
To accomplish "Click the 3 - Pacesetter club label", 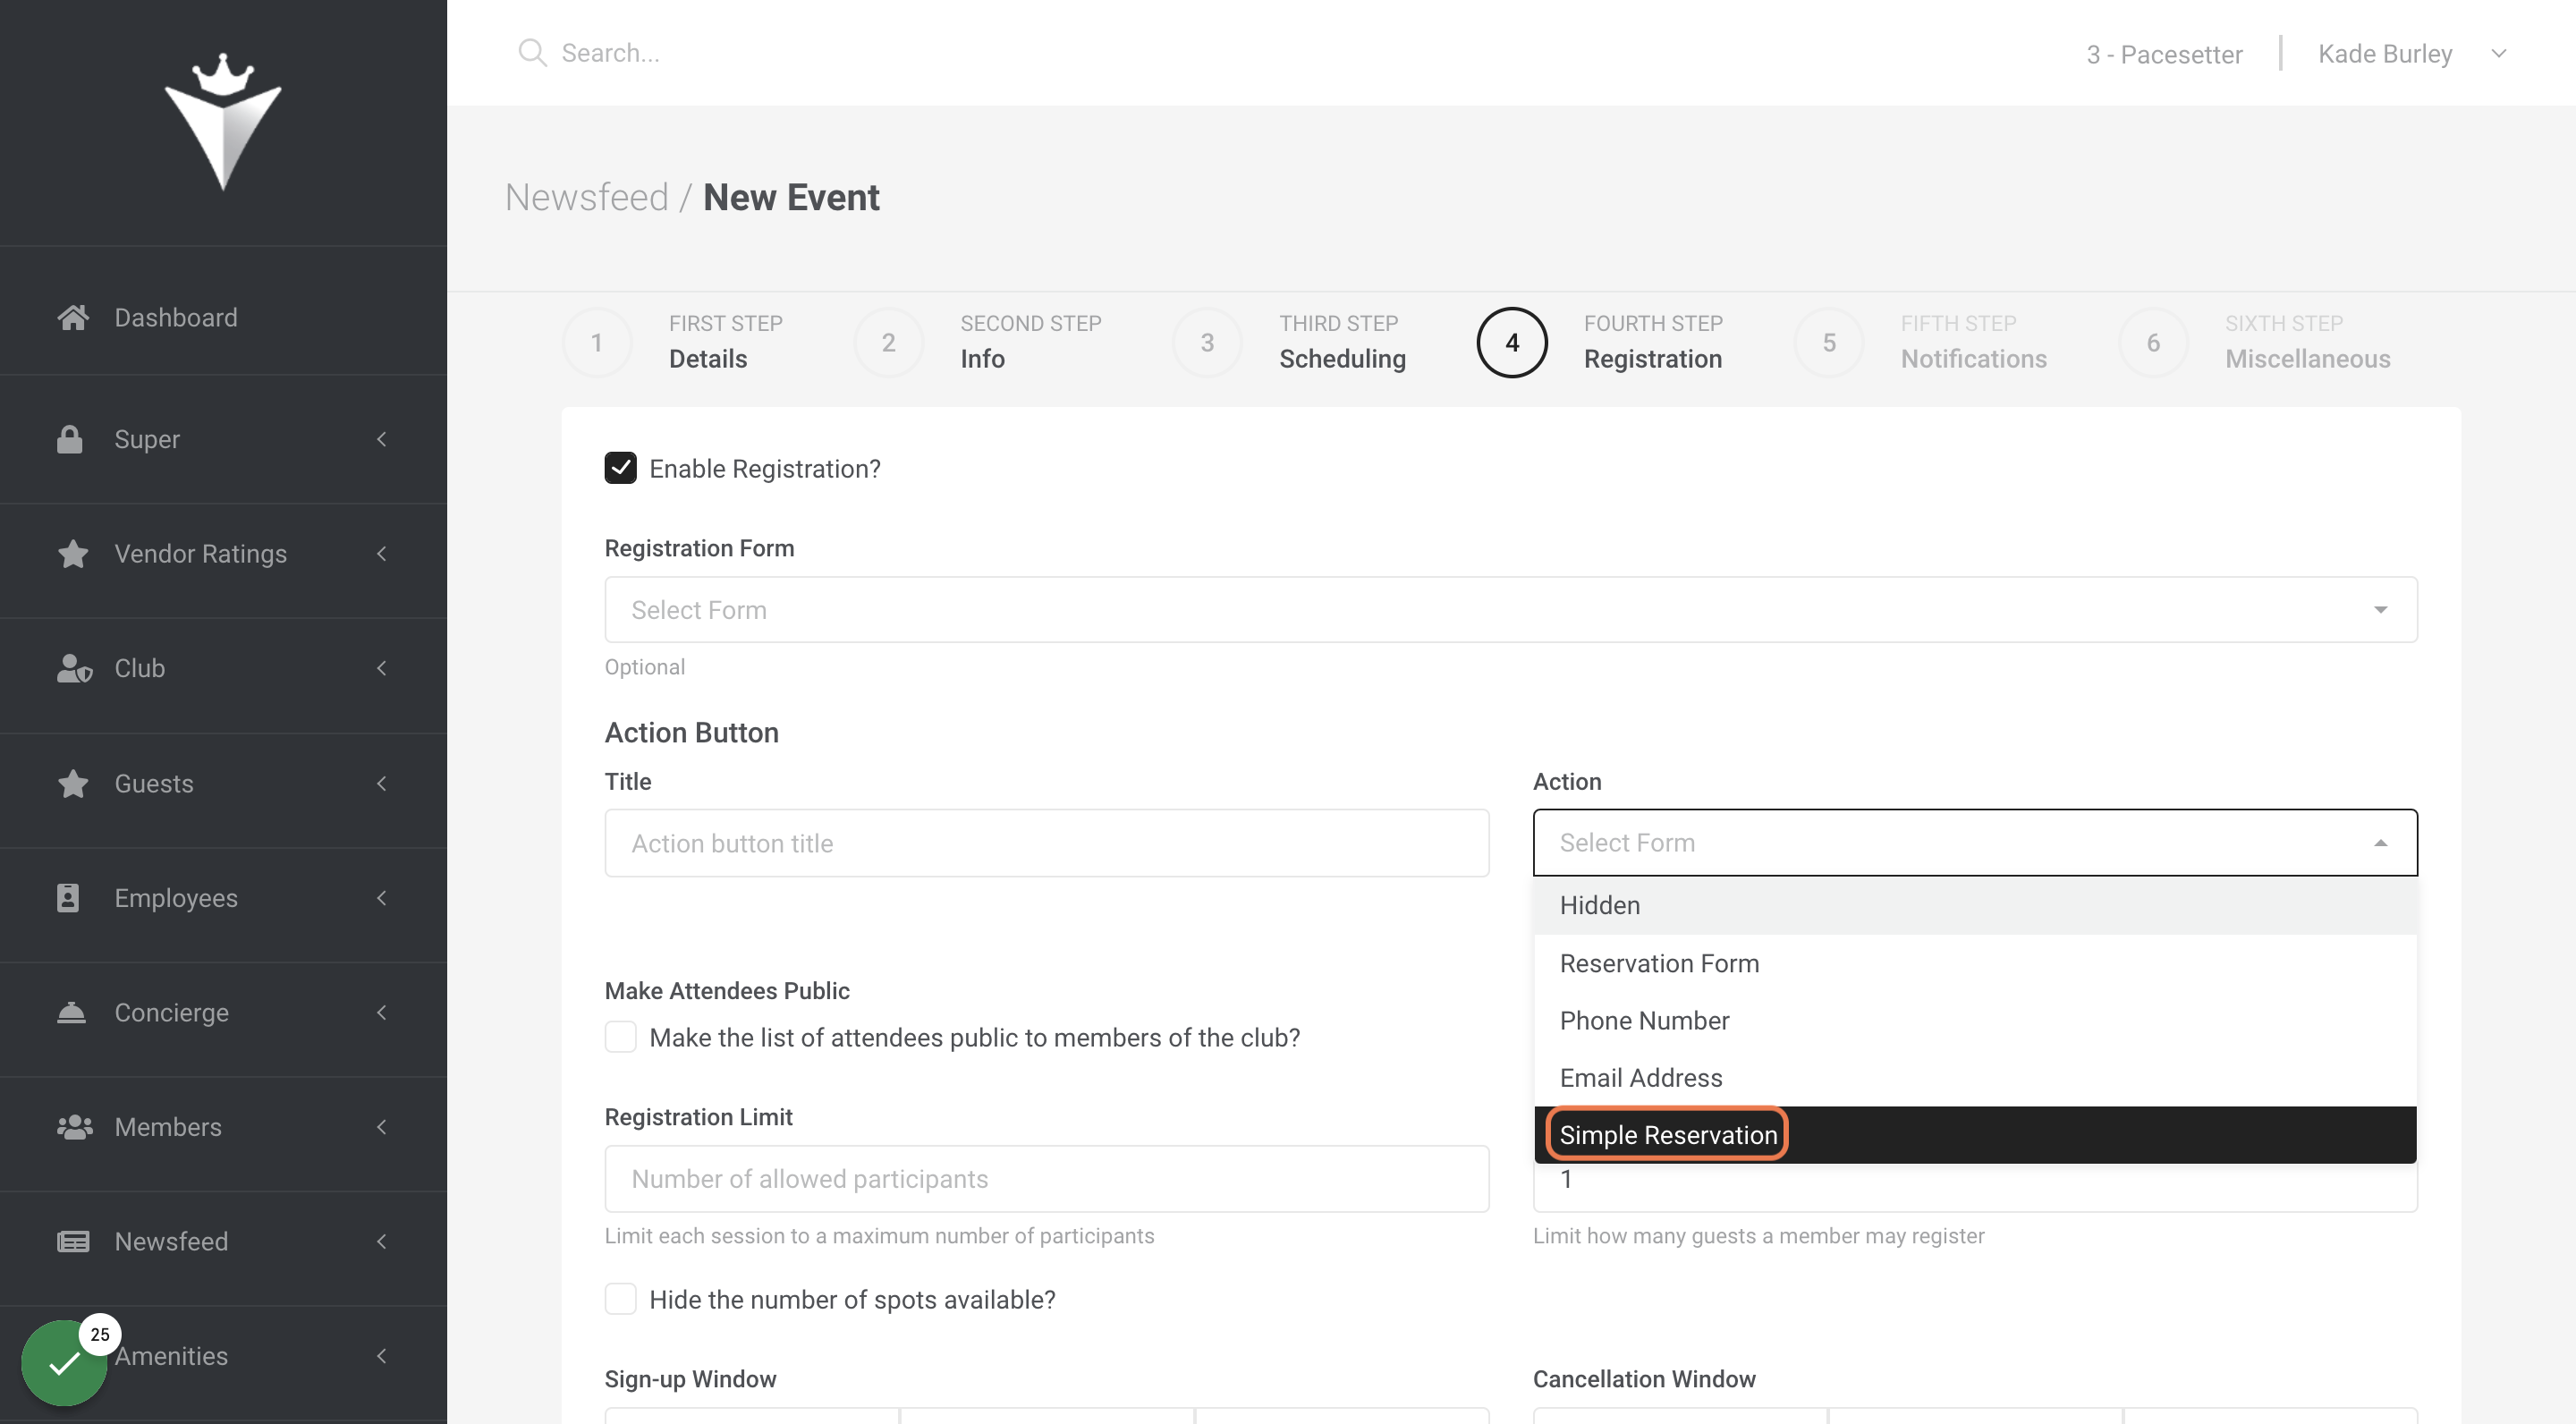I will 2164,54.
